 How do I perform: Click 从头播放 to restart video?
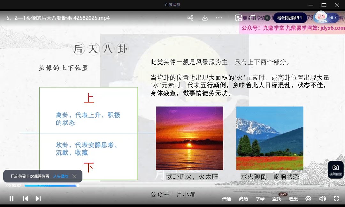click(x=60, y=176)
